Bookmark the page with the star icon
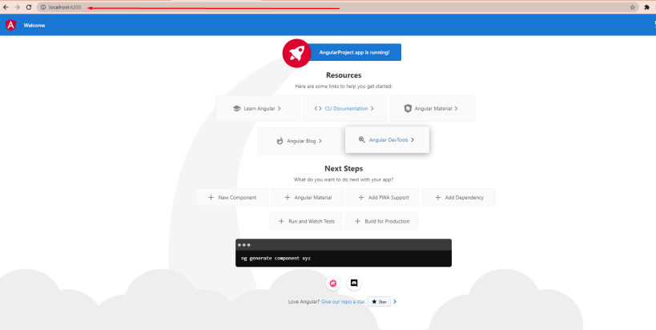The height and width of the screenshot is (330, 656). click(632, 7)
